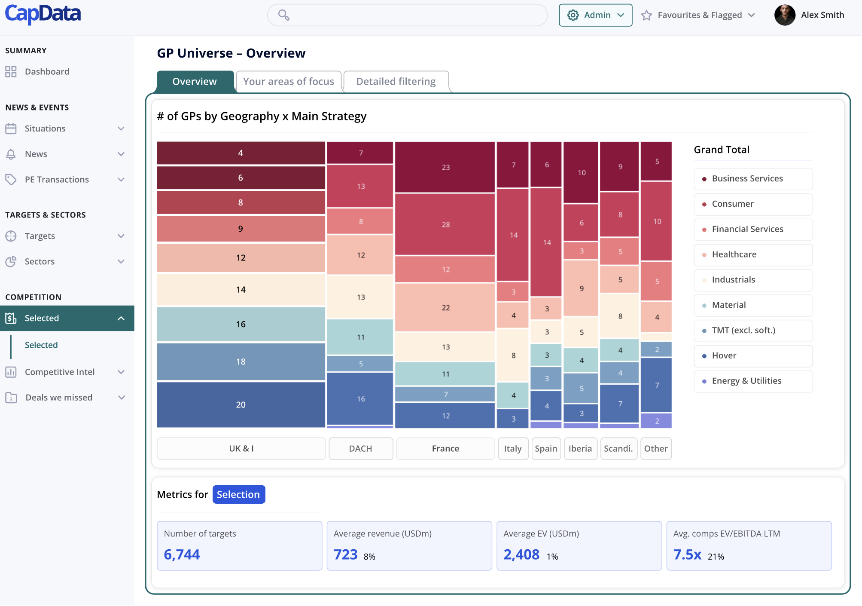
Task: Click the PE Transactions tag icon
Action: [11, 179]
